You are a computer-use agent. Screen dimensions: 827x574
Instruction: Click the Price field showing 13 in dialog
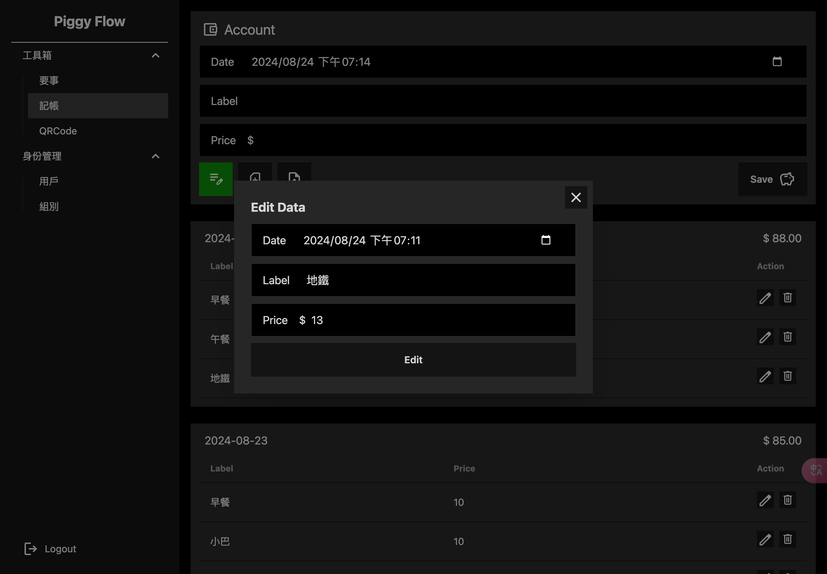(413, 320)
